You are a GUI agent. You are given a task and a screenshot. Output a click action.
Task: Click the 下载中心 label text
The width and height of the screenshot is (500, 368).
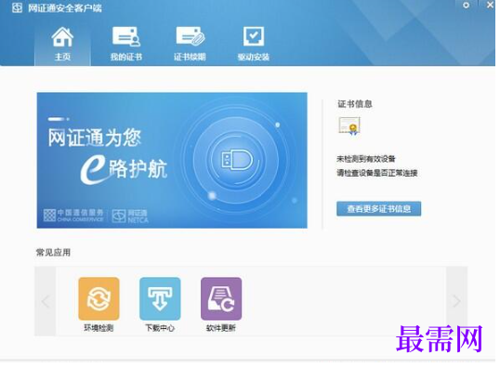160,328
